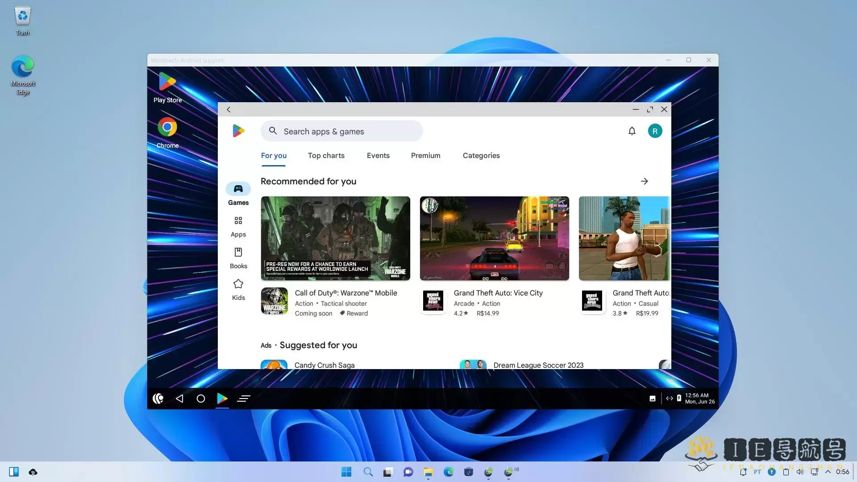Select the Games section in sidebar
Screen dimensions: 857x482
tap(238, 195)
